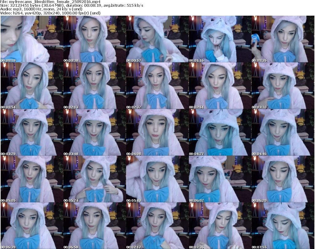Open the thumbnail labeled 00:05:24
This screenshot has height=249, width=315.
(x=95, y=179)
